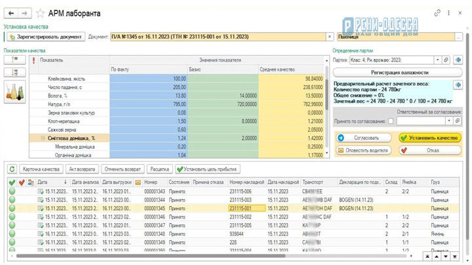Click the back navigation arrow
The height and width of the screenshot is (265, 472).
11,13
